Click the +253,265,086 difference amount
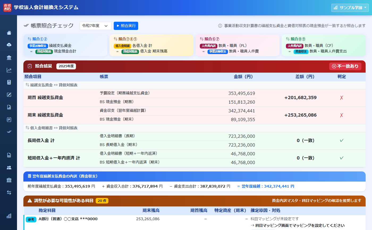Viewport: 372px width, 230px height. tap(301, 115)
